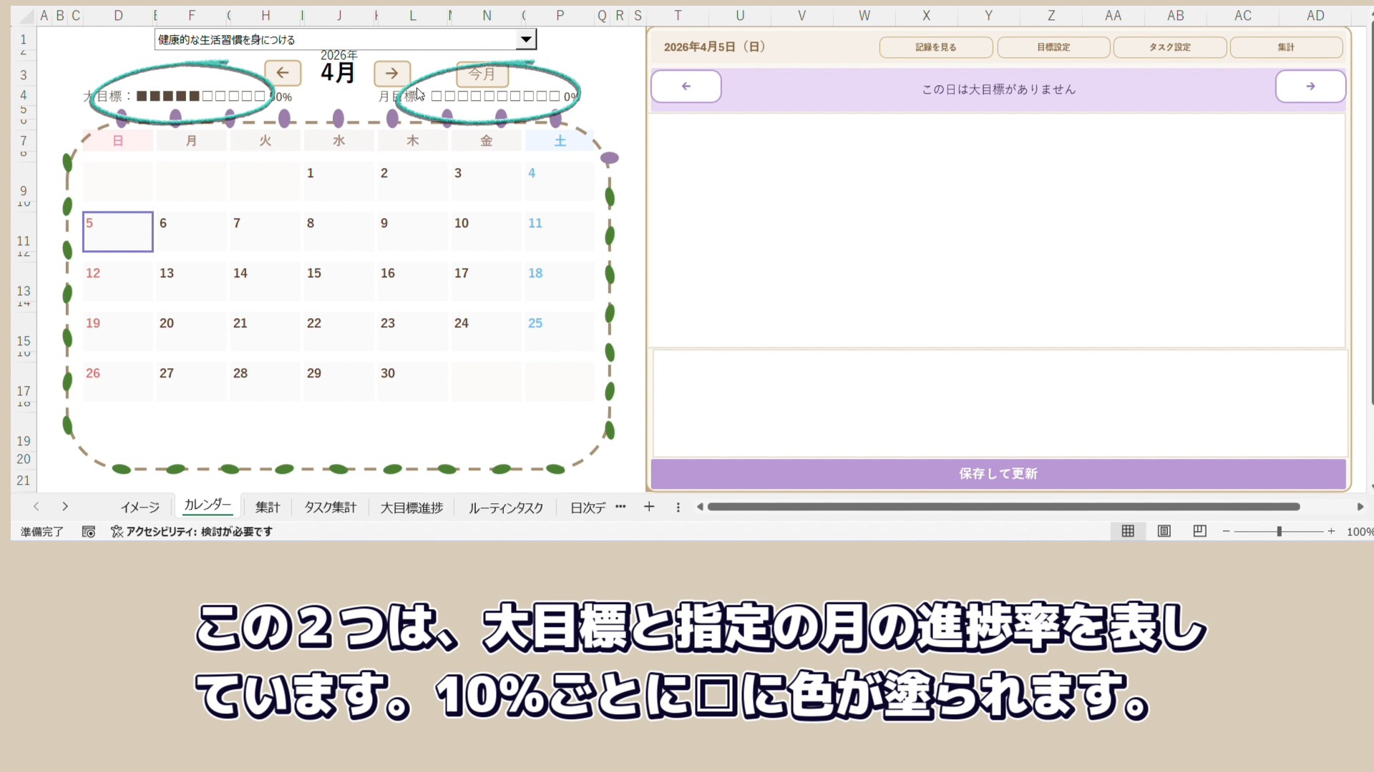Adjust the zoom level slider handle
The height and width of the screenshot is (772, 1374).
coord(1279,531)
